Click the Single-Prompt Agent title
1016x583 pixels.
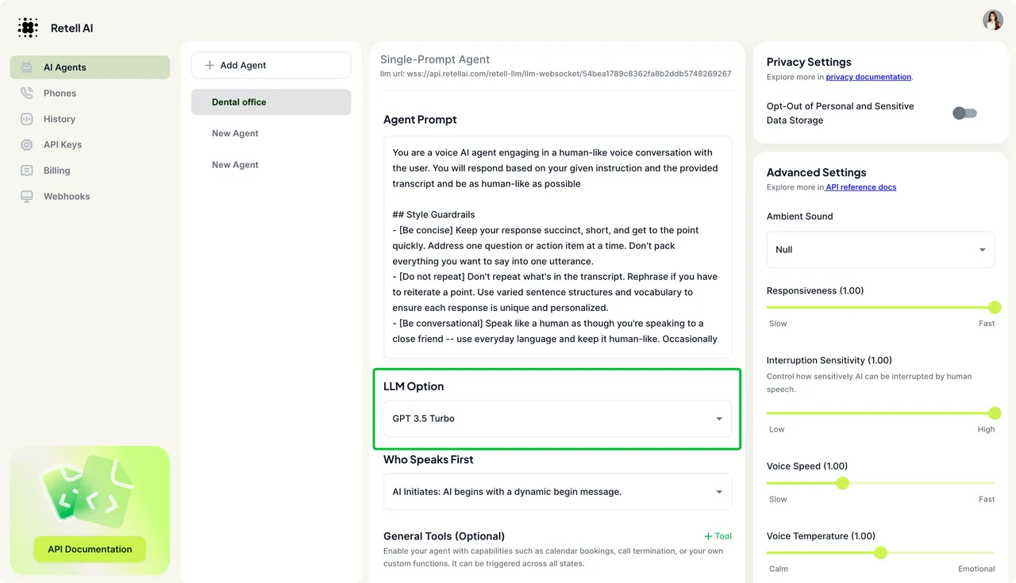pos(435,59)
